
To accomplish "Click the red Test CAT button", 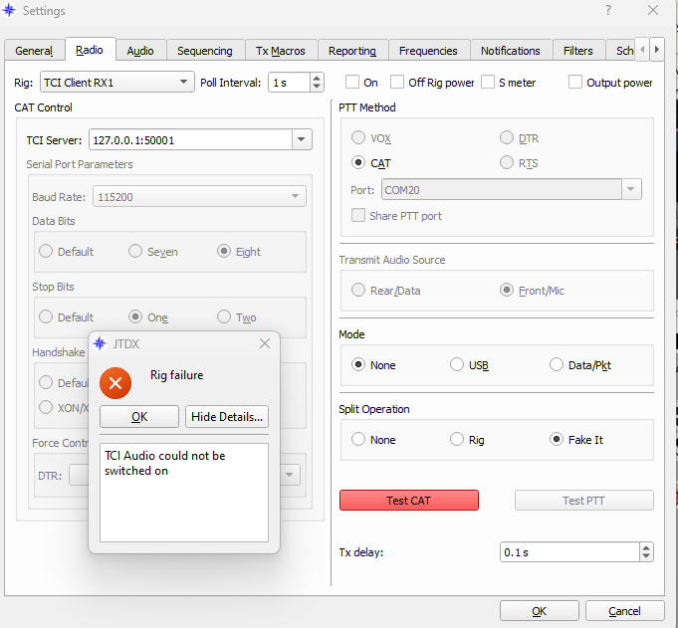I will coord(409,500).
